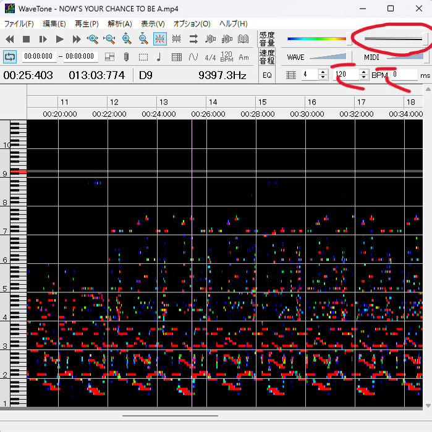Click the 4/4 time signature button

[210, 57]
